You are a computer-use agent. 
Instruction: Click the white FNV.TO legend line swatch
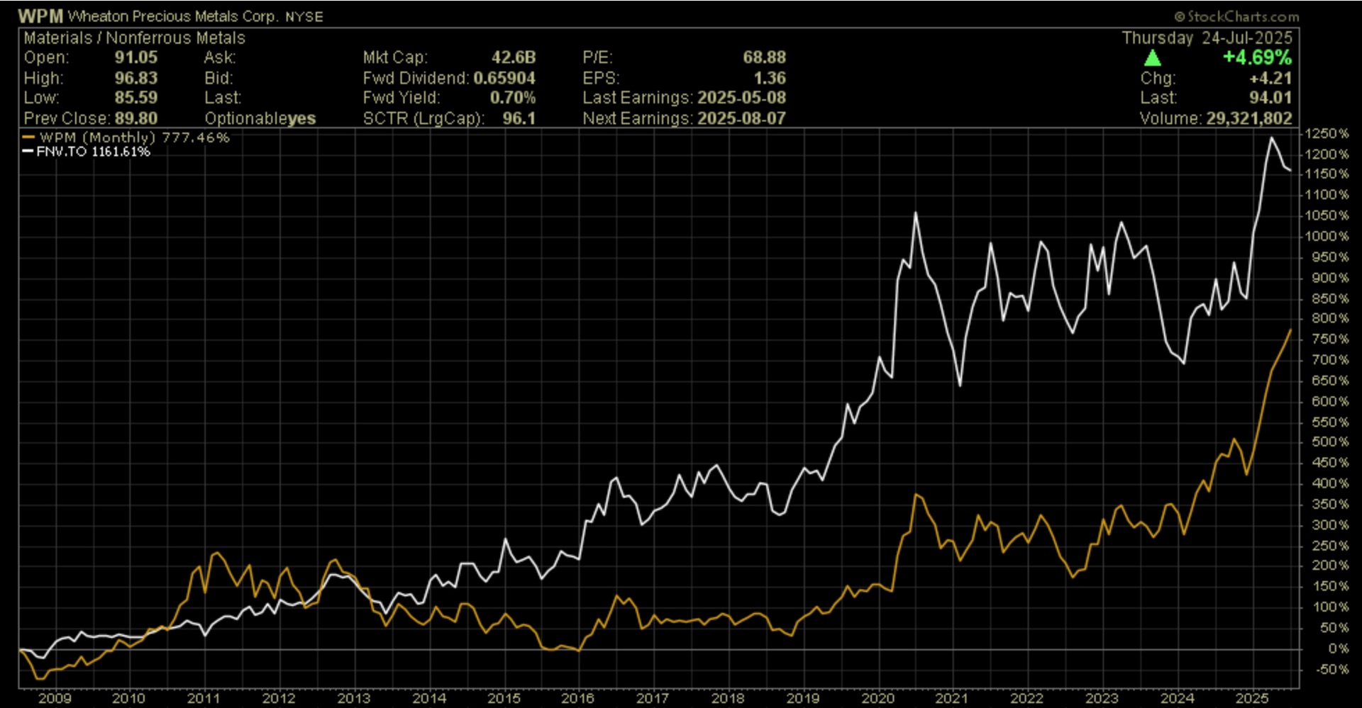click(x=28, y=151)
